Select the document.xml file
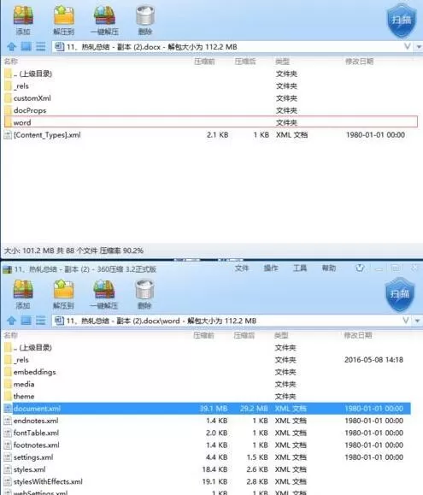The width and height of the screenshot is (423, 495). [x=207, y=408]
